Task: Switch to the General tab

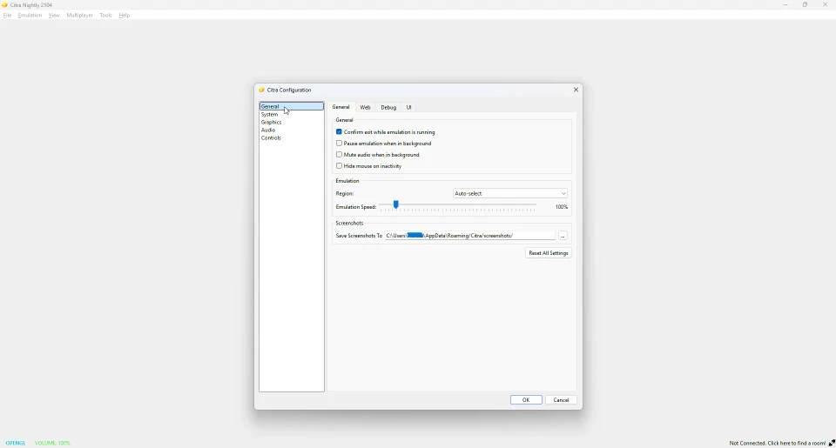Action: coord(340,107)
